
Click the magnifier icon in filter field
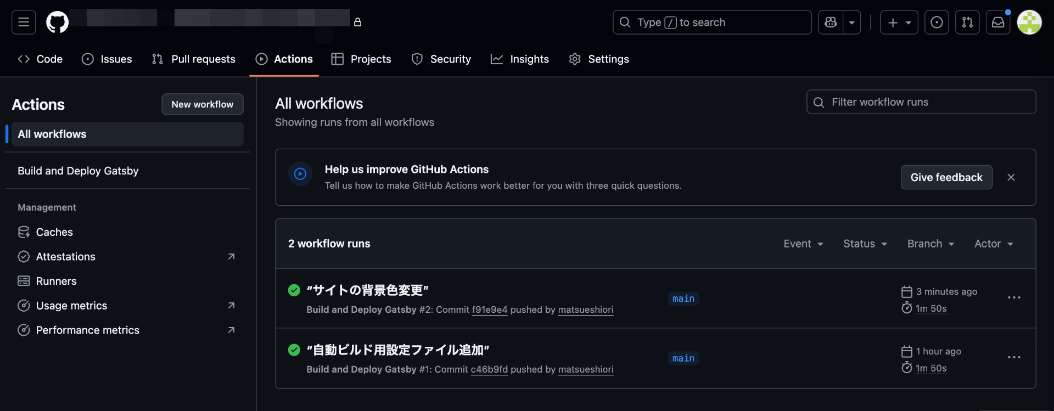(x=818, y=103)
